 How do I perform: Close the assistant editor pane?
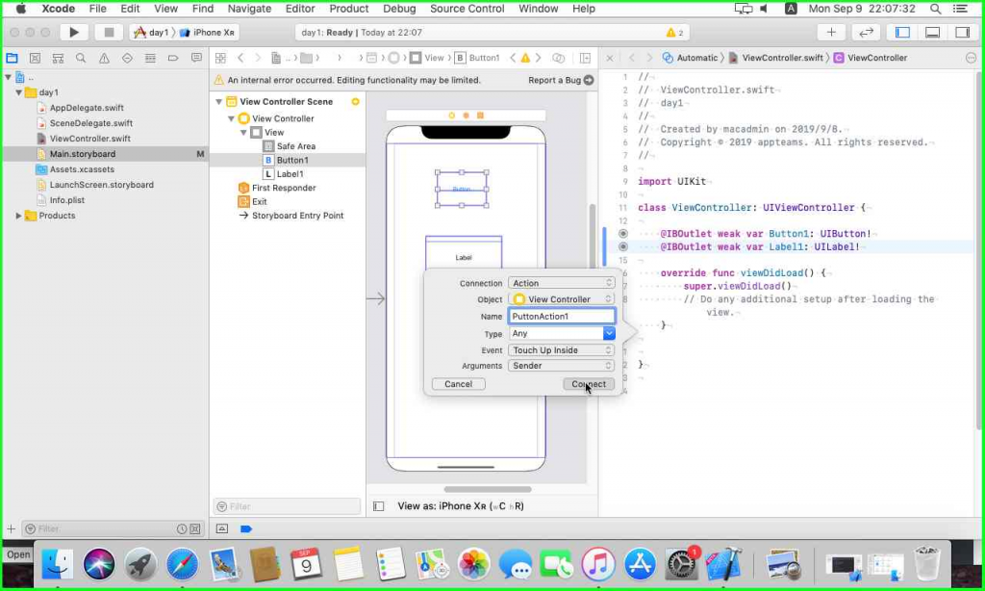[x=609, y=58]
